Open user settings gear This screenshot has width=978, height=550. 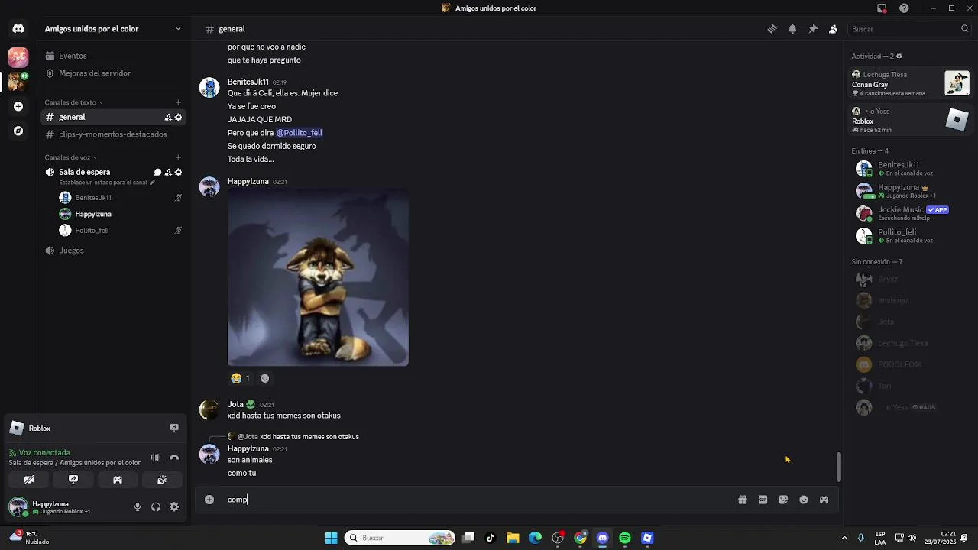pyautogui.click(x=174, y=506)
